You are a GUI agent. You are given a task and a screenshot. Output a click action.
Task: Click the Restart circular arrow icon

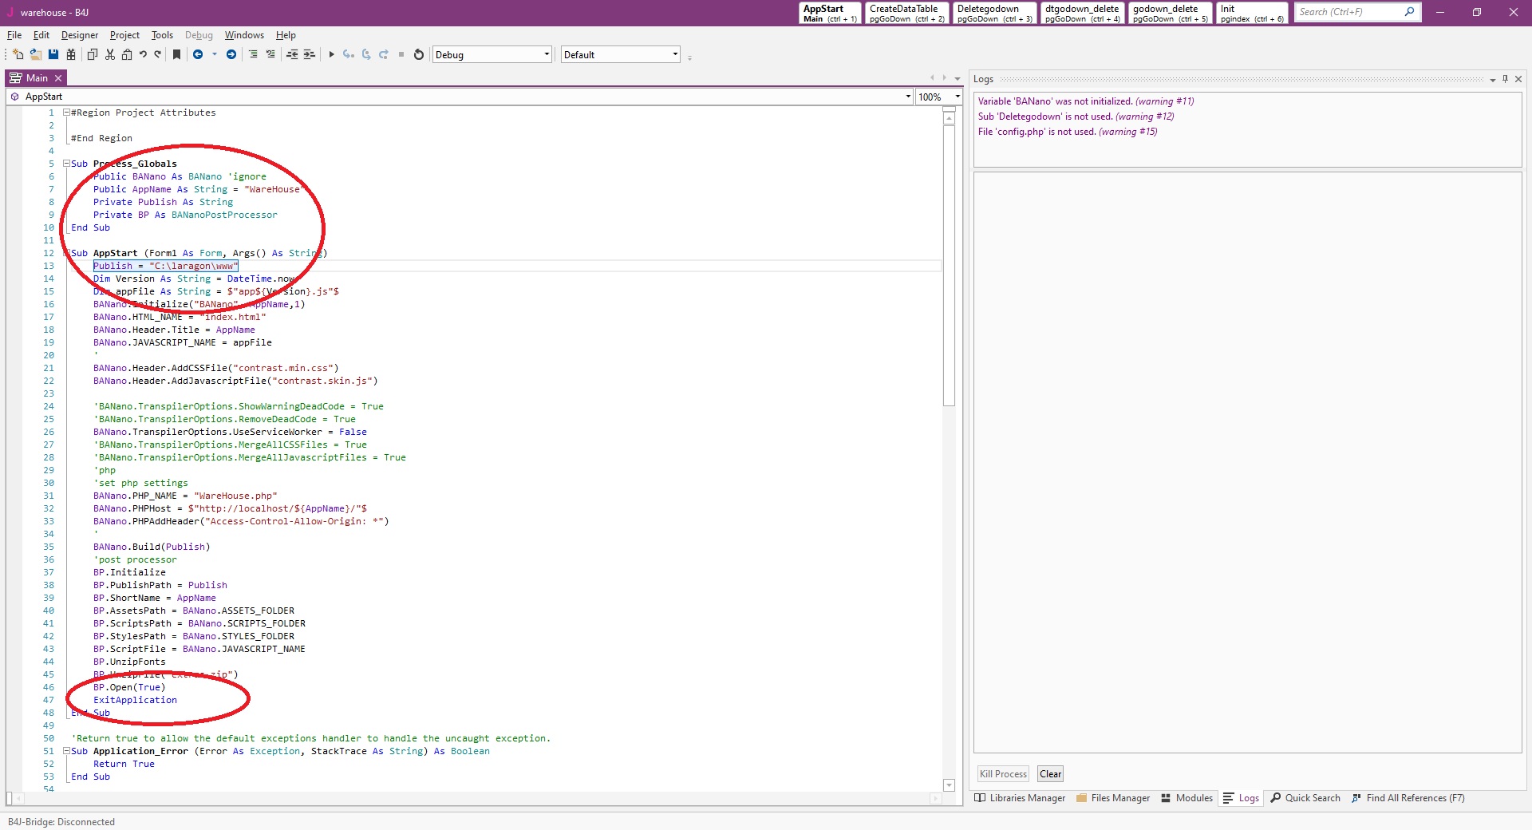418,54
